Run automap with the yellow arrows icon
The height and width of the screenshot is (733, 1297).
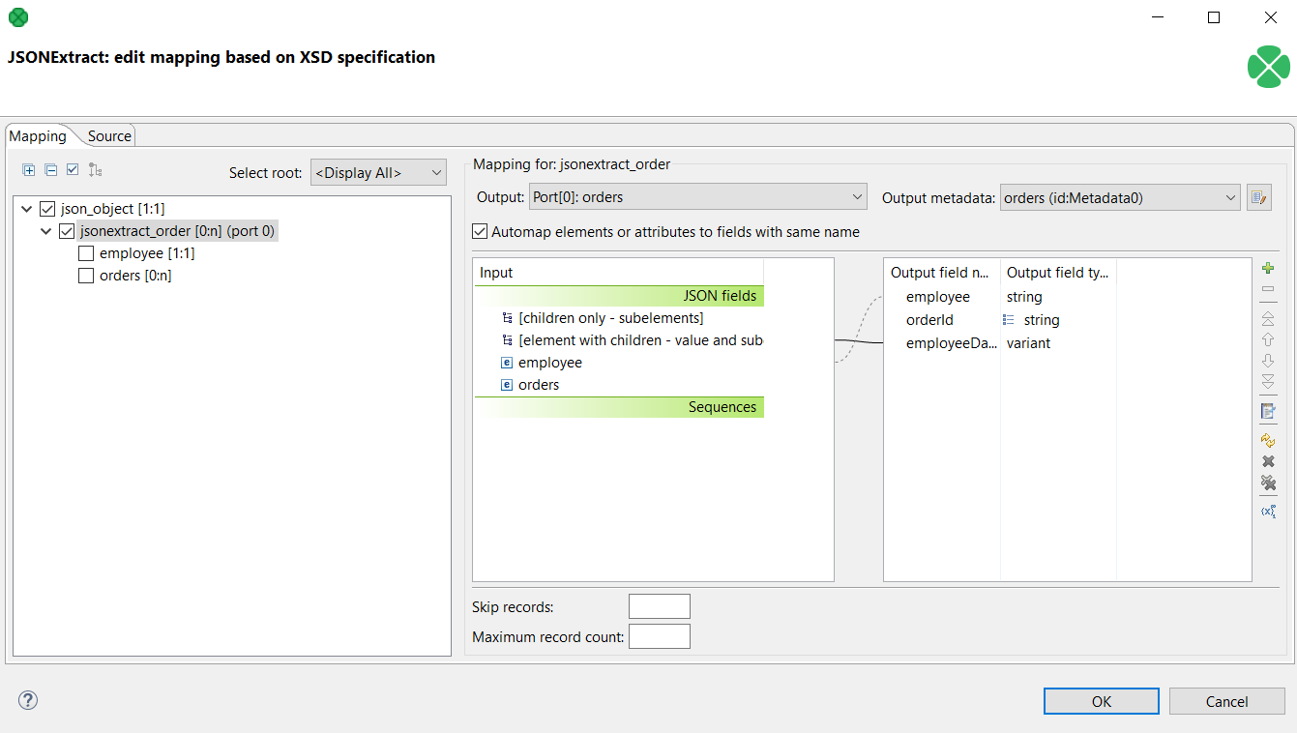tap(1268, 440)
